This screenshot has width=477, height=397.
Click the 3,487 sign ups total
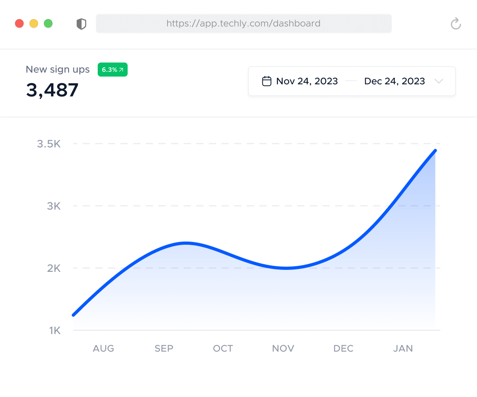coord(52,90)
